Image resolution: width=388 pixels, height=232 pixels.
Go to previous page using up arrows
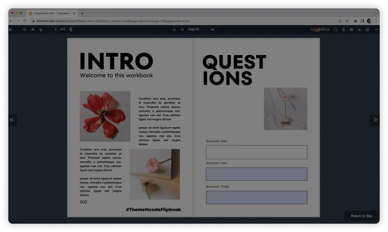coord(33,30)
